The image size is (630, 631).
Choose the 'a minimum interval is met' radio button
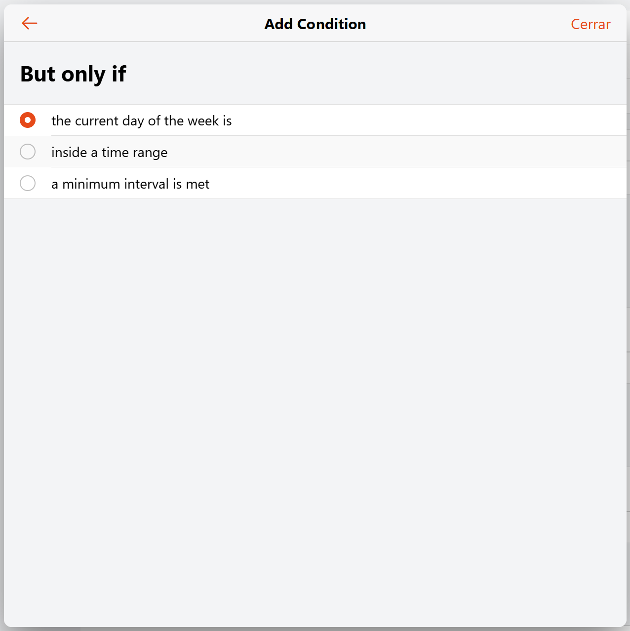point(28,183)
